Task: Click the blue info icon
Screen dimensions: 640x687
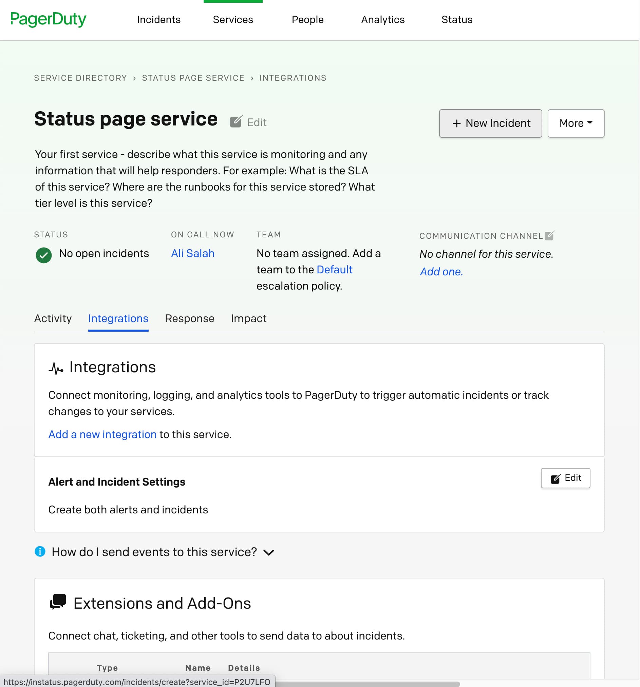Action: pos(40,551)
